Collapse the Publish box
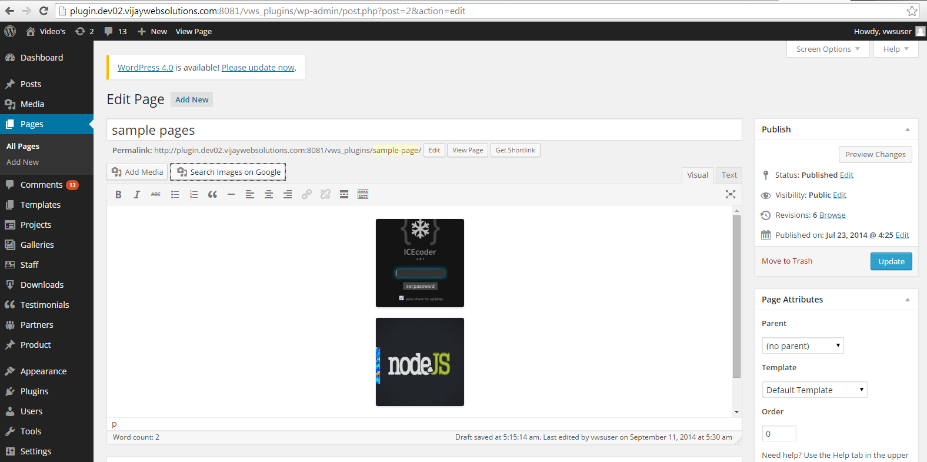927x462 pixels. 908,129
